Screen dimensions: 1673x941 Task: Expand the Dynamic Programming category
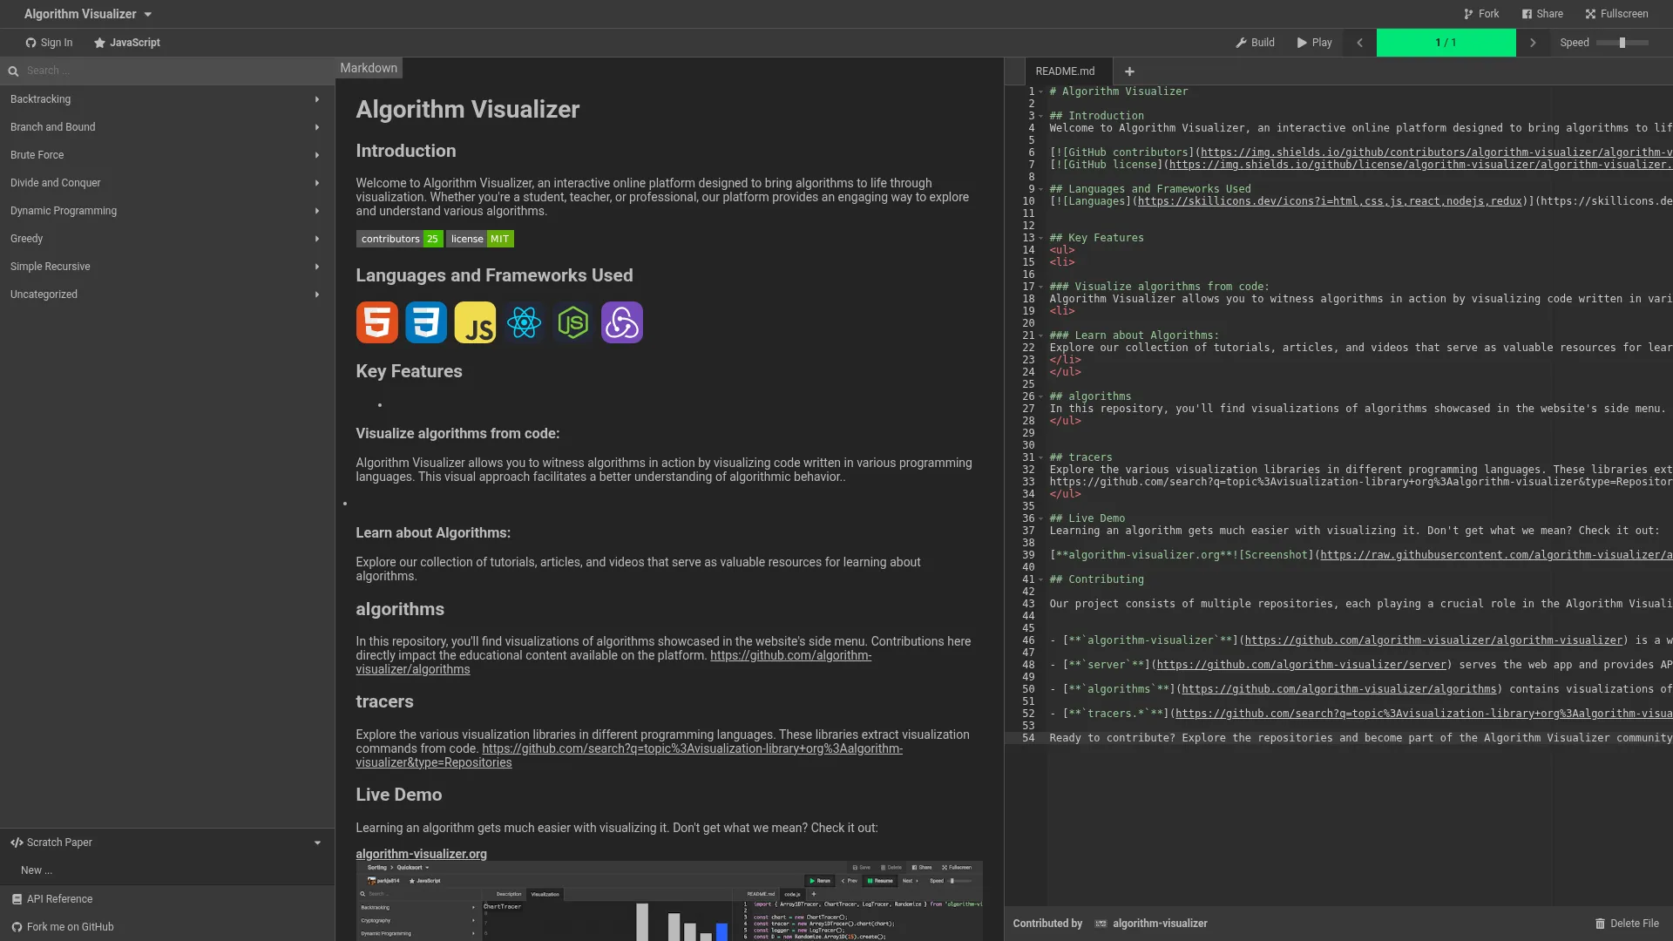click(x=167, y=211)
